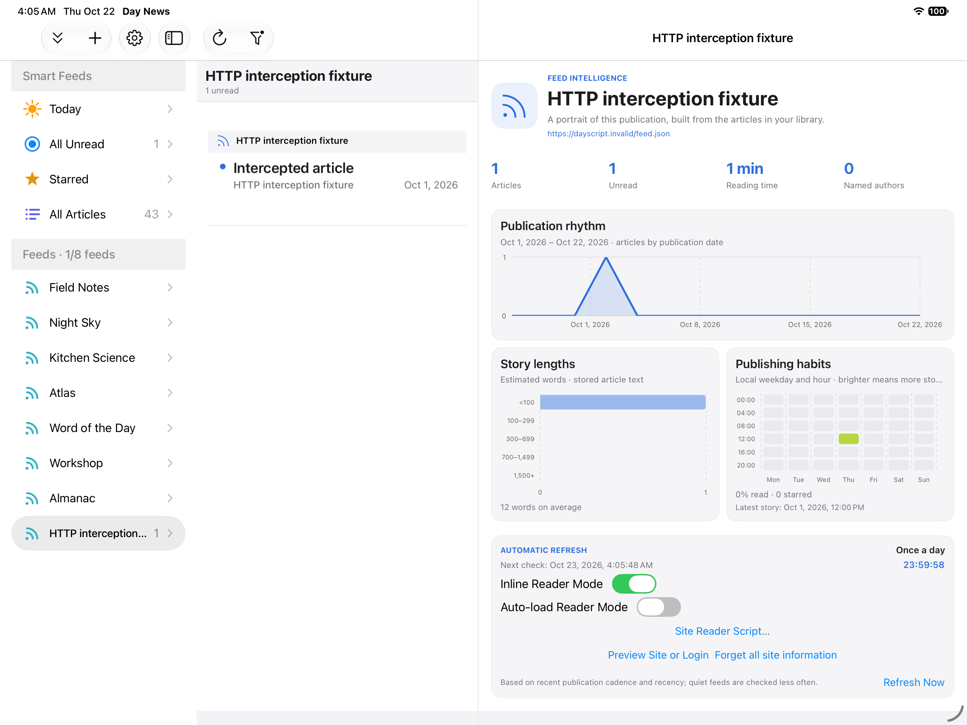This screenshot has width=967, height=725.
Task: Open Today smart feed sun icon
Action: tap(32, 109)
